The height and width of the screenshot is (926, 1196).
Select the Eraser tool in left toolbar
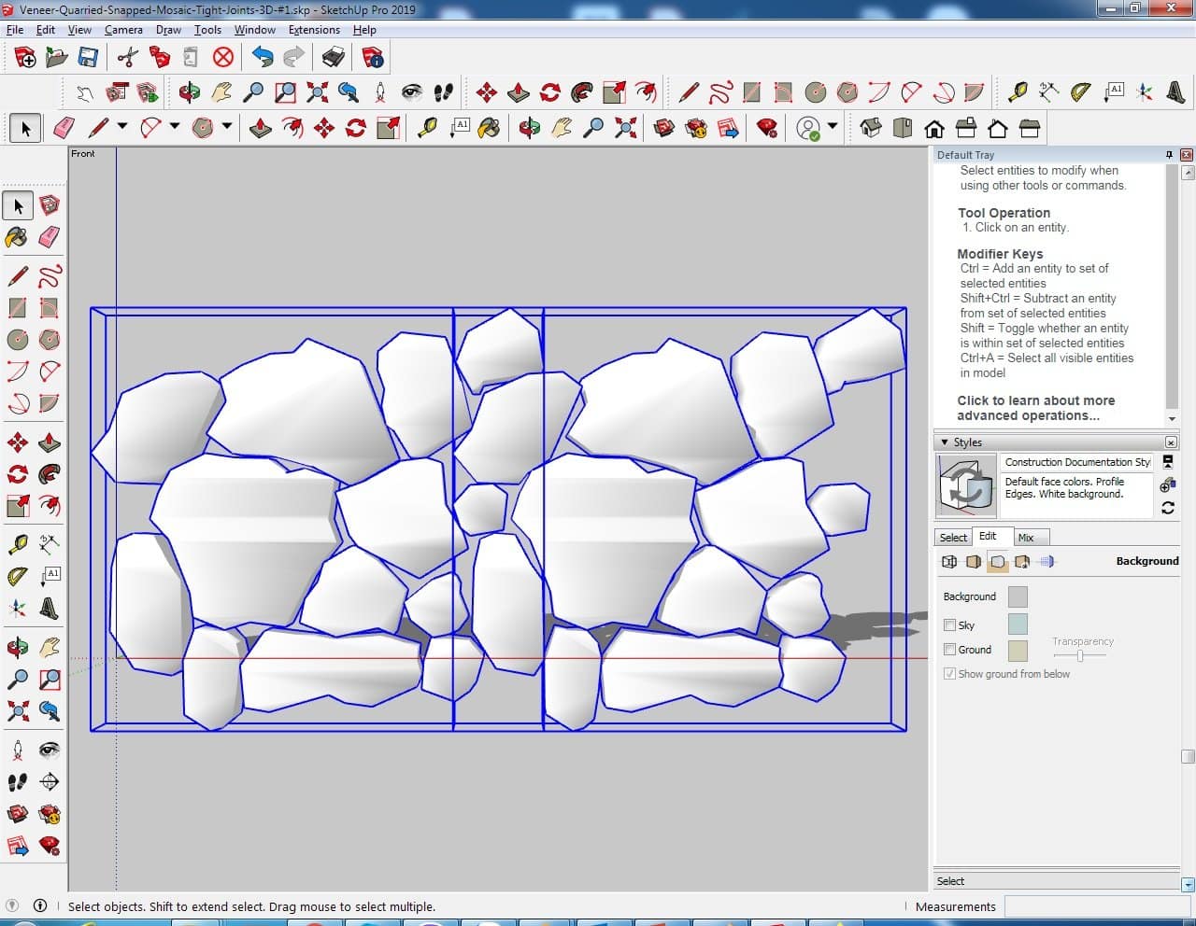[x=50, y=237]
